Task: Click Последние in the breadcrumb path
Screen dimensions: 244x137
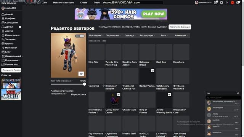Action: (x=94, y=41)
